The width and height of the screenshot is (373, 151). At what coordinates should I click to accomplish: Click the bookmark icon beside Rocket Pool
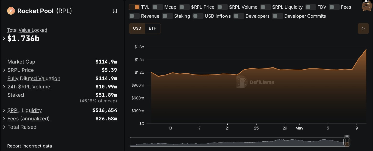[115, 11]
